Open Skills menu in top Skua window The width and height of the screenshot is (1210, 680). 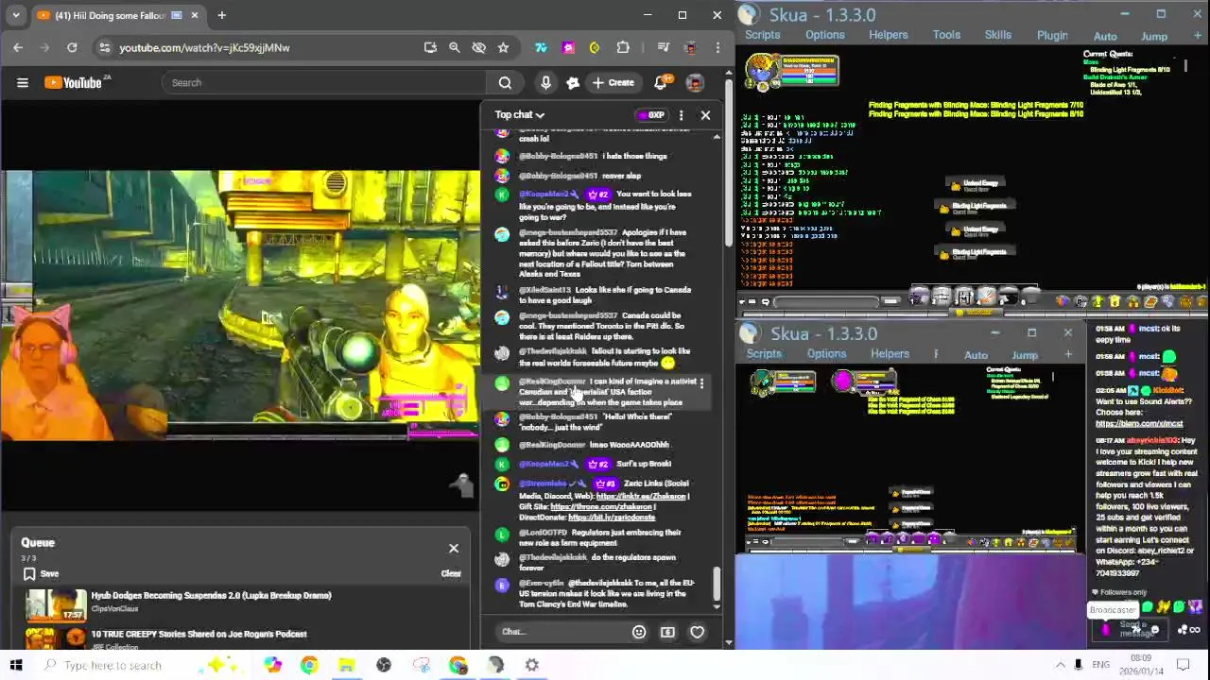998,35
